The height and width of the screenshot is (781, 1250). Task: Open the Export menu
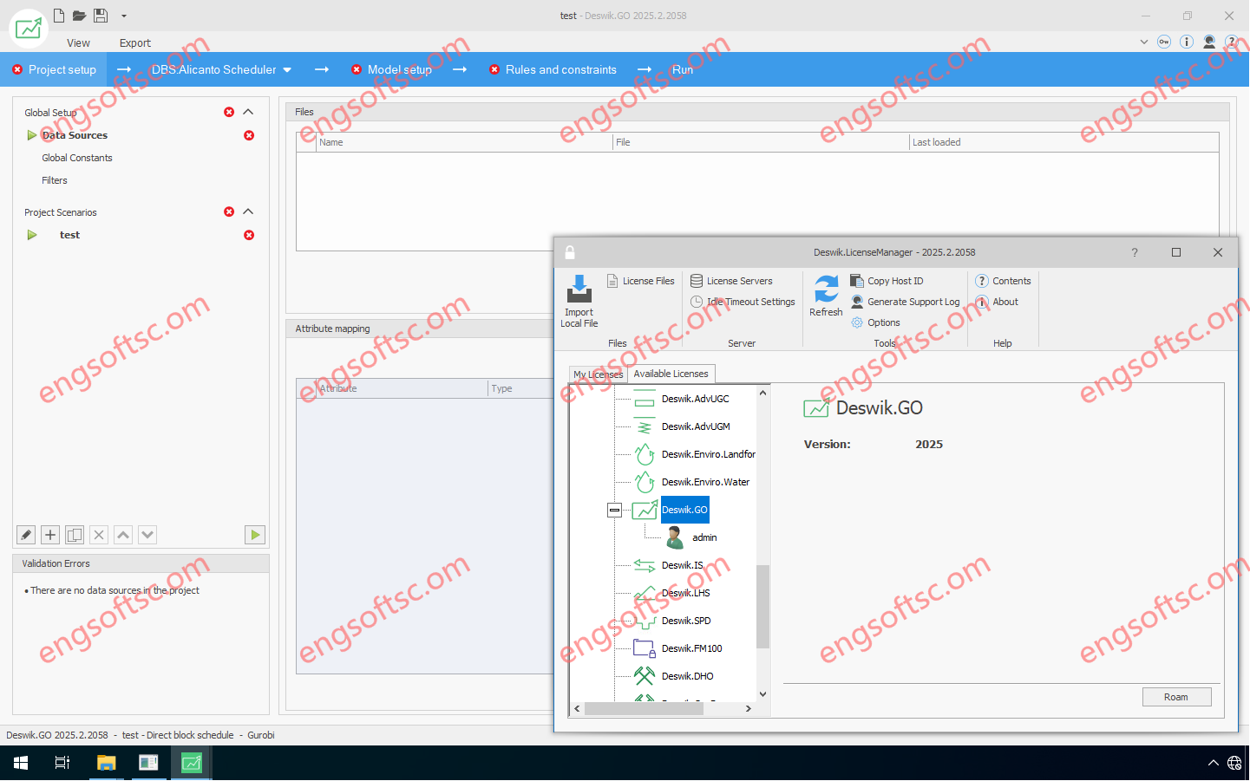pos(134,43)
